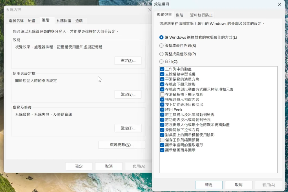The height and width of the screenshot is (192, 288).
Task: Click 設定(T) under 啟動及修復
Action: (x=128, y=128)
